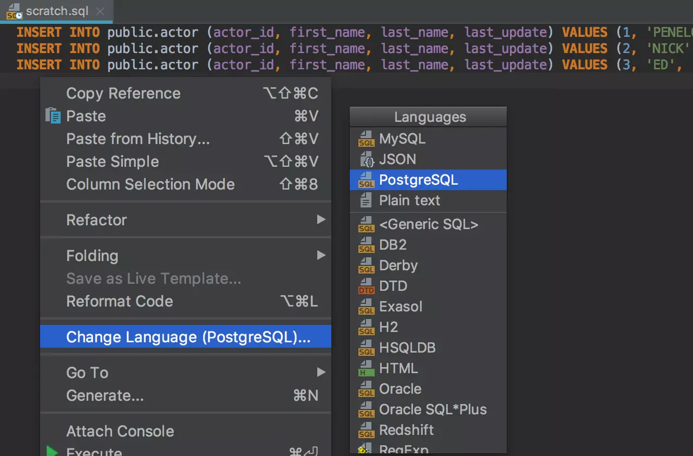Click the HTML file type icon
This screenshot has width=693, height=456.
[x=367, y=368]
